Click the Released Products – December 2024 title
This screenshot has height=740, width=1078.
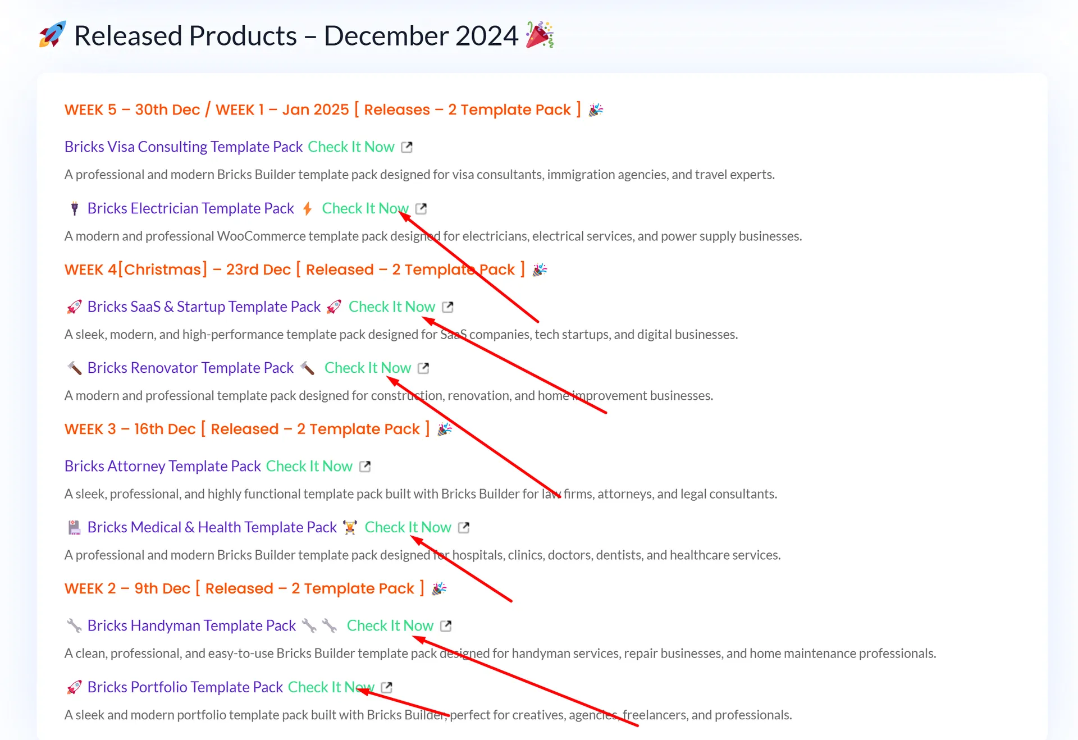click(x=296, y=36)
